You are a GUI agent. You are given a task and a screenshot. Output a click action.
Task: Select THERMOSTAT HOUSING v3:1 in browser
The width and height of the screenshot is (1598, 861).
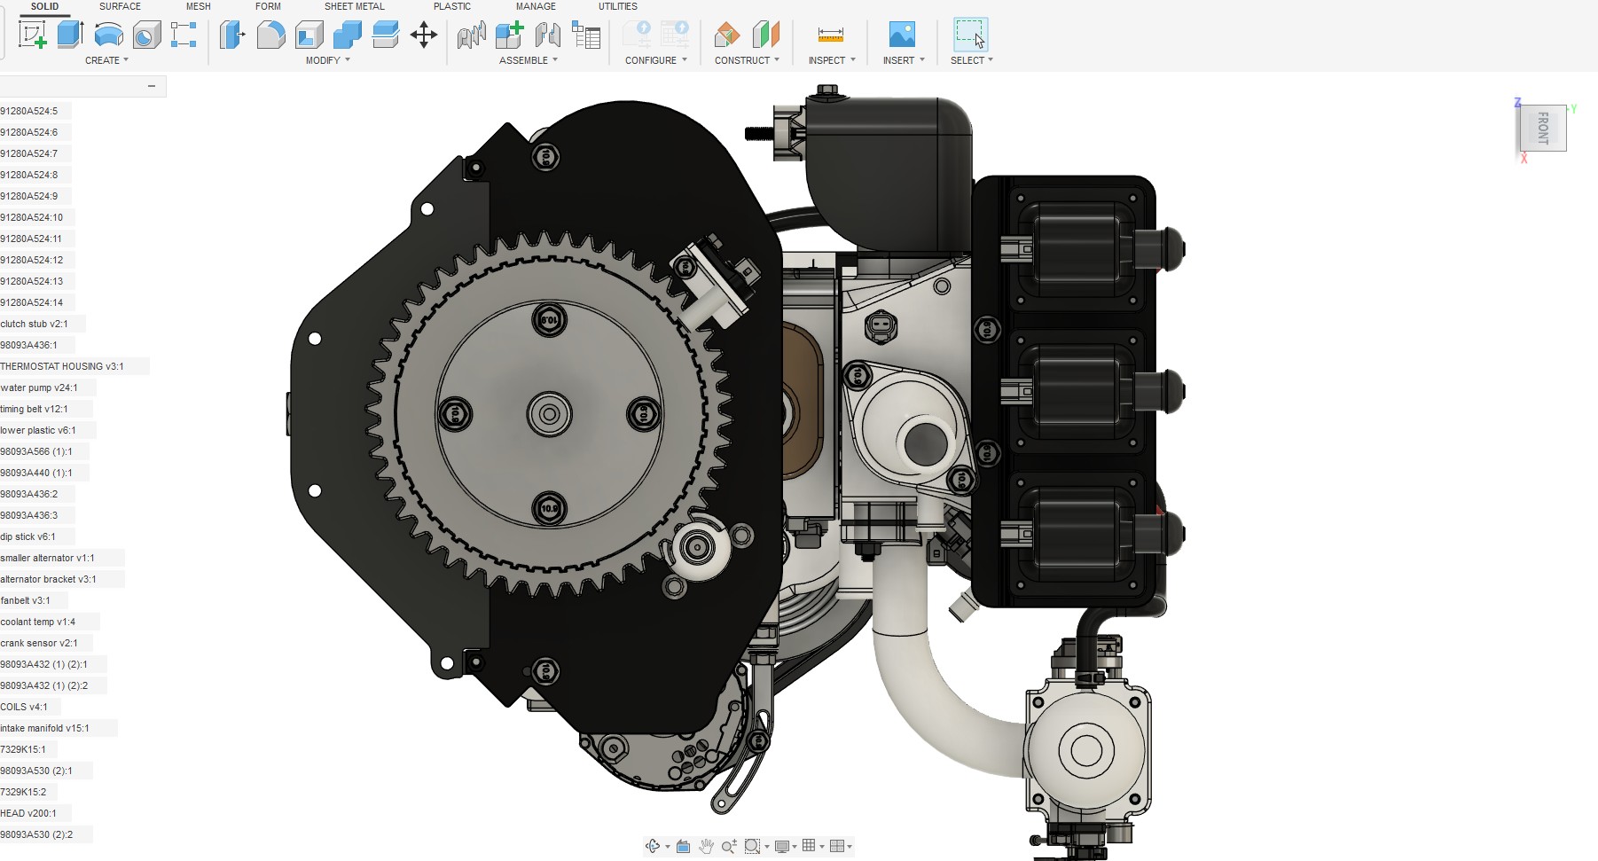point(62,366)
